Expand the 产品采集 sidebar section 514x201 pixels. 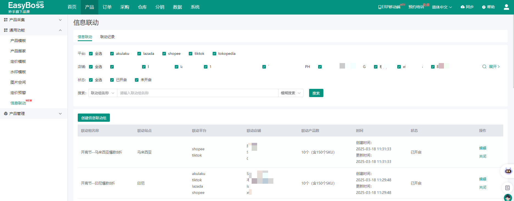pyautogui.click(x=60, y=20)
